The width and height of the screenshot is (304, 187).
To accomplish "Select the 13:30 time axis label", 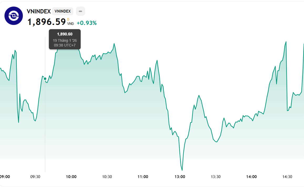I will 216,177.
